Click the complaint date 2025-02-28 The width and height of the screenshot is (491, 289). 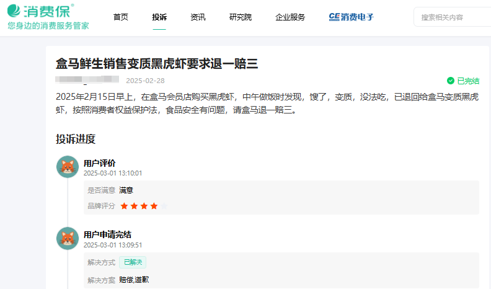click(x=145, y=81)
